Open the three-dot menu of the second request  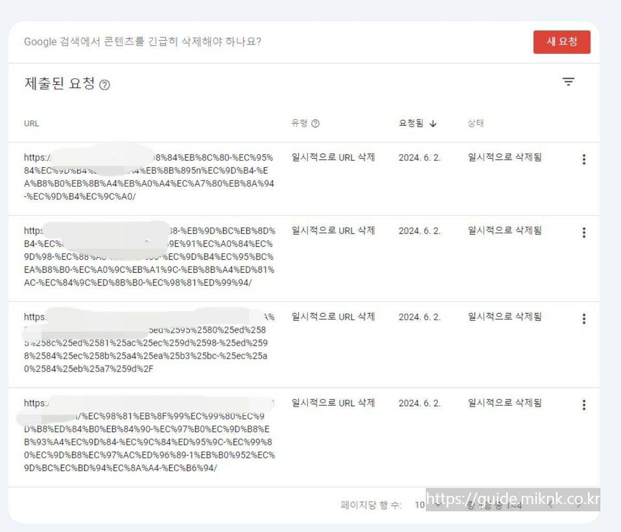[584, 233]
